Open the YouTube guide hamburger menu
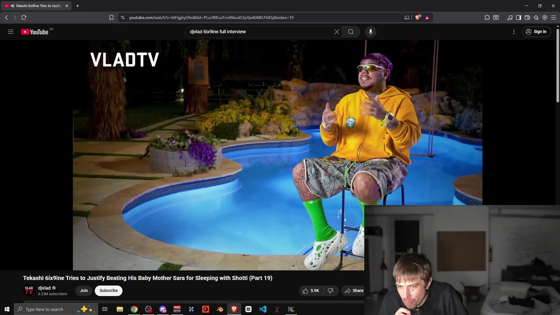Screen dimensions: 560x315 [10, 31]
